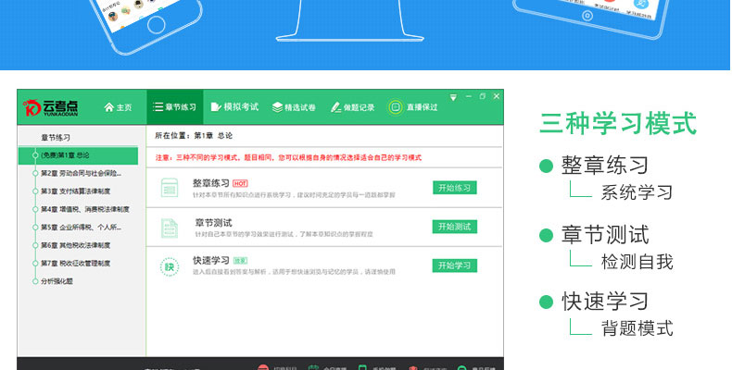Select 第3章 支付结算法律制度 chapter

click(75, 191)
